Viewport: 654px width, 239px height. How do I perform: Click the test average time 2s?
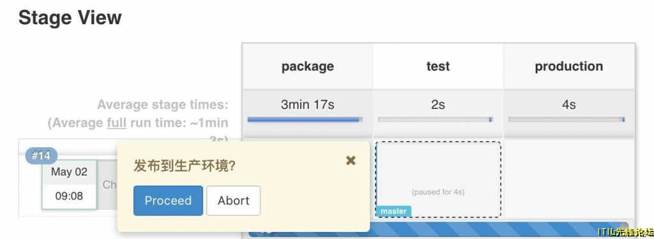point(438,104)
